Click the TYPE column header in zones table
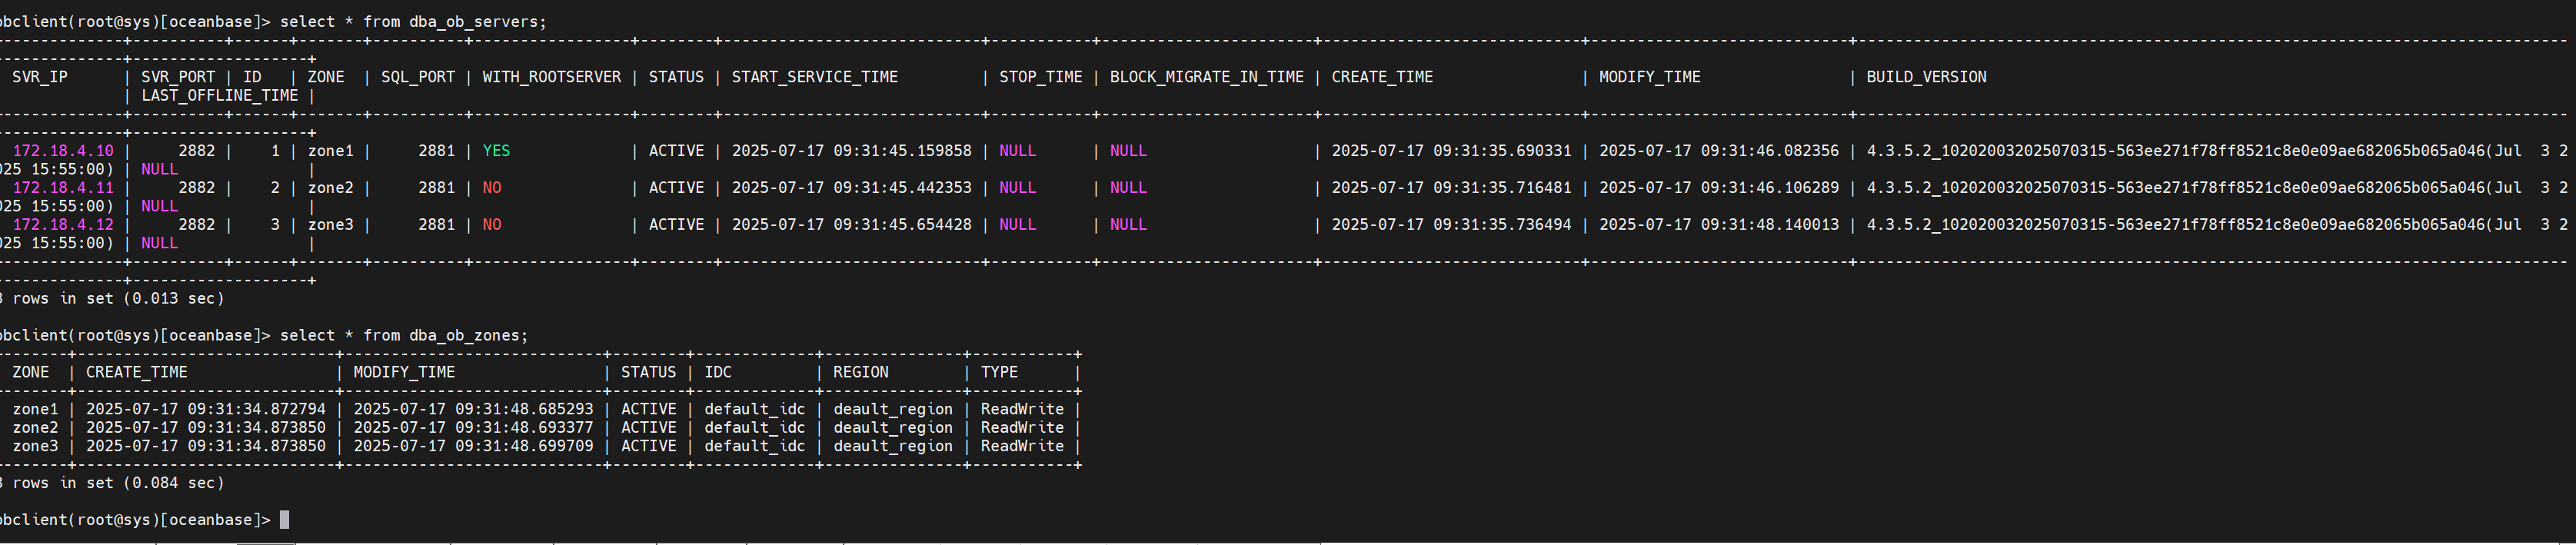The width and height of the screenshot is (2576, 545). point(999,372)
